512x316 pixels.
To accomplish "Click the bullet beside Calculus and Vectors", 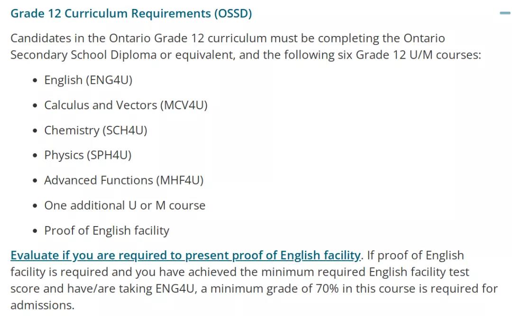I will 35,105.
